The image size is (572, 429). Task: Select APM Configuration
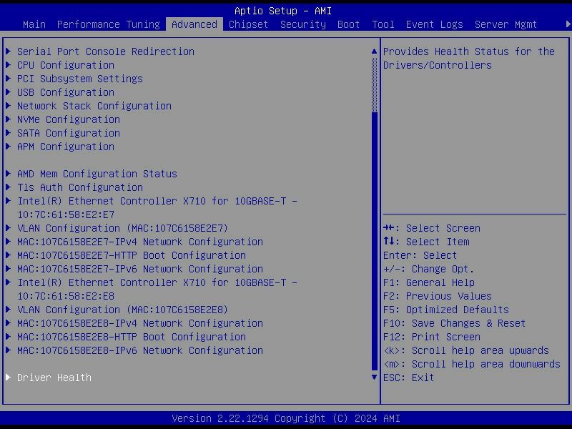[x=66, y=147]
